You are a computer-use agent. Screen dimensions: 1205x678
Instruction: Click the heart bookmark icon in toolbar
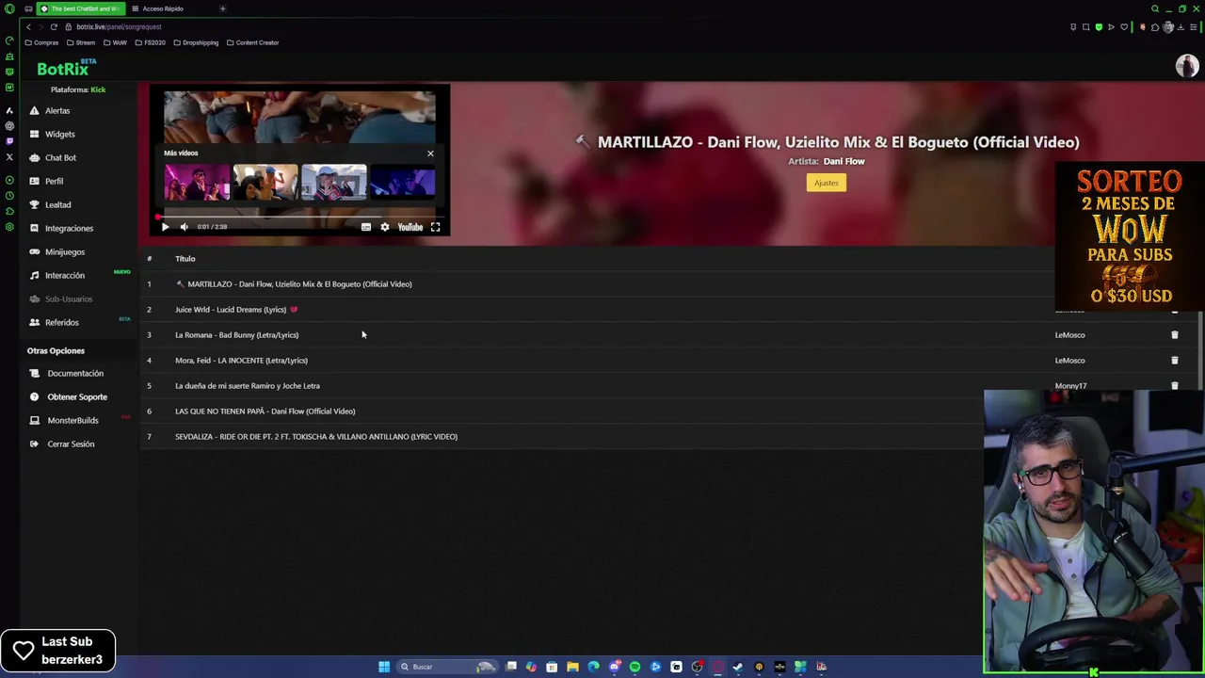tap(1124, 26)
